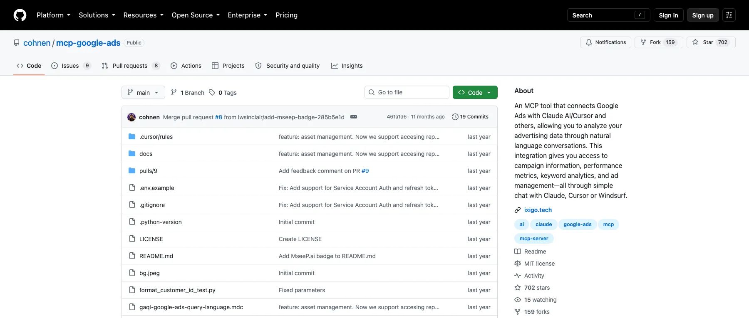
Task: Click the settings sliders icon in header
Action: point(729,15)
